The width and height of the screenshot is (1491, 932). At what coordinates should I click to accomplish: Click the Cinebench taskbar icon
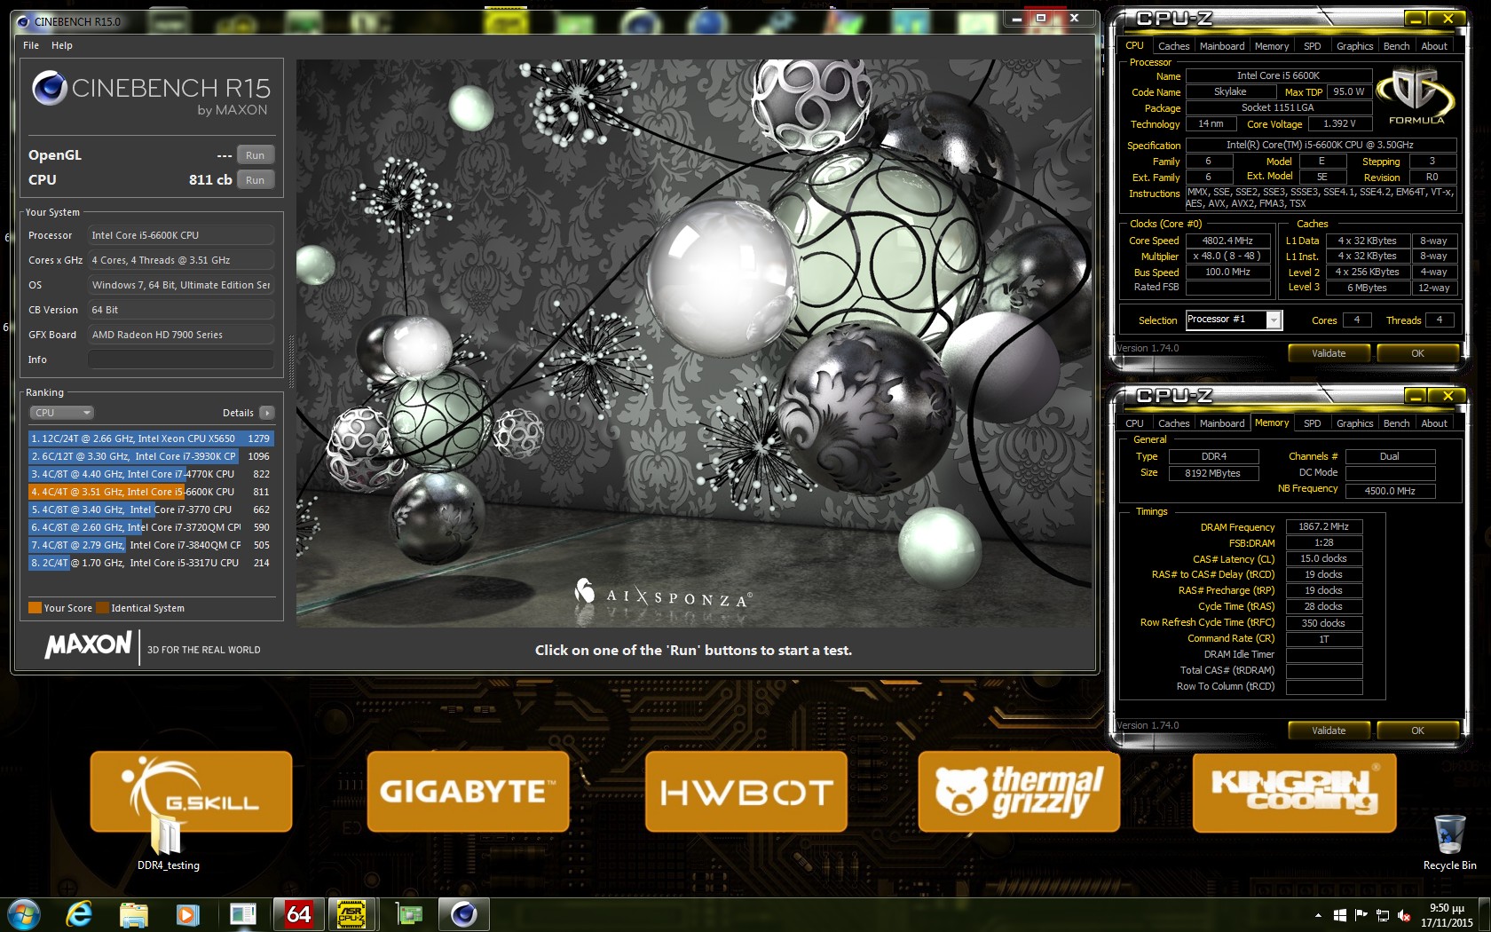(x=463, y=914)
